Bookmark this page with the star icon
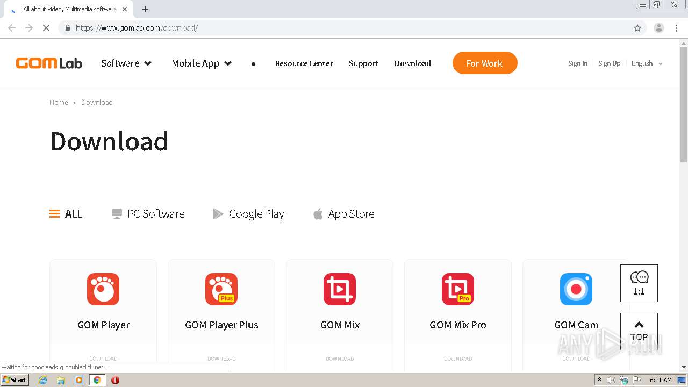The height and width of the screenshot is (387, 688). click(637, 28)
